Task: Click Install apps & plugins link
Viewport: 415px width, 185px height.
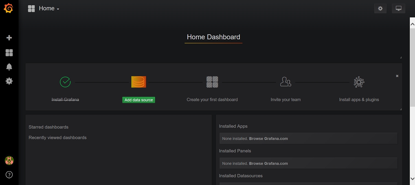Action: point(359,100)
